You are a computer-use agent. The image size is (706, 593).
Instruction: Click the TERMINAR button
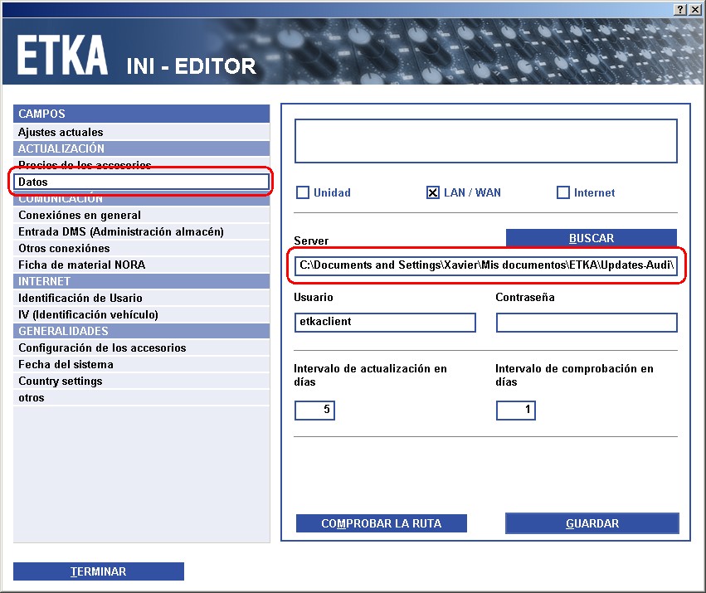[x=99, y=571]
